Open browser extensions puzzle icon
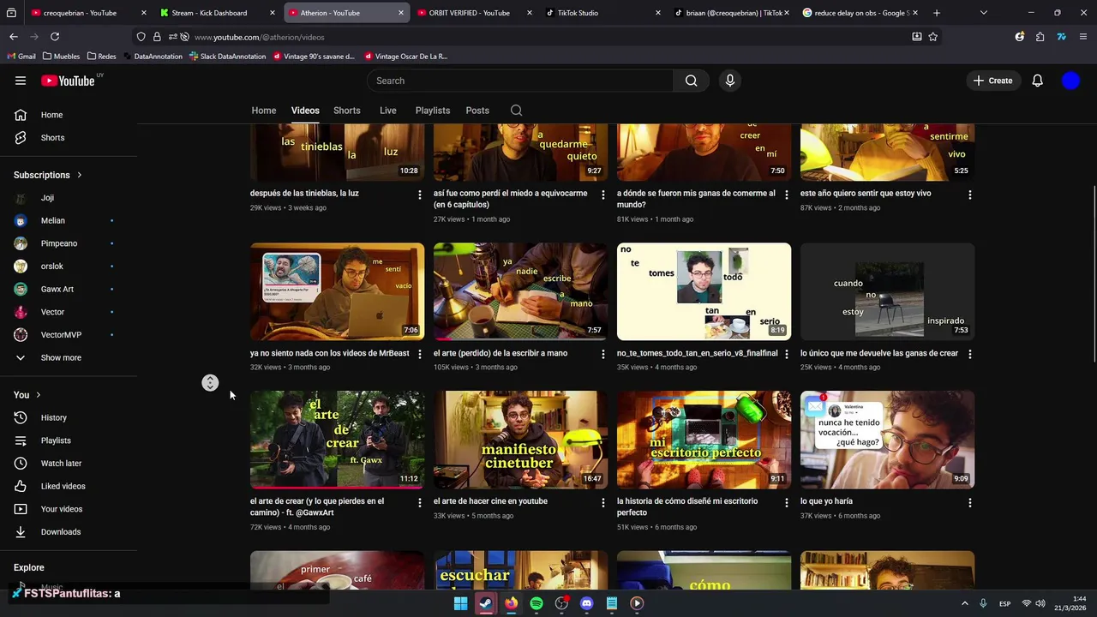 point(1040,37)
